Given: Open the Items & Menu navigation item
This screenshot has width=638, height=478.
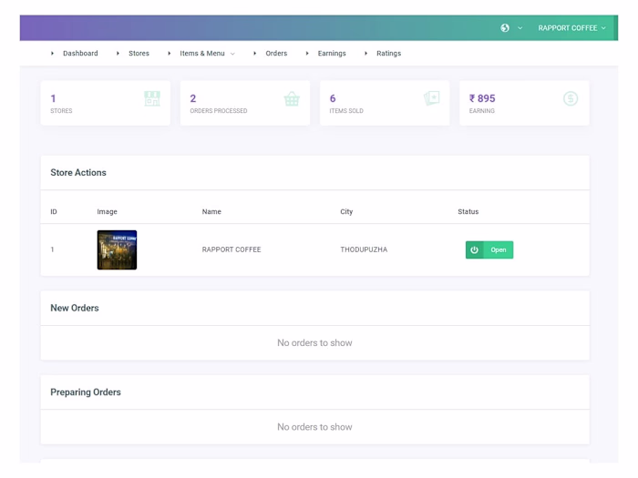Looking at the screenshot, I should (202, 53).
